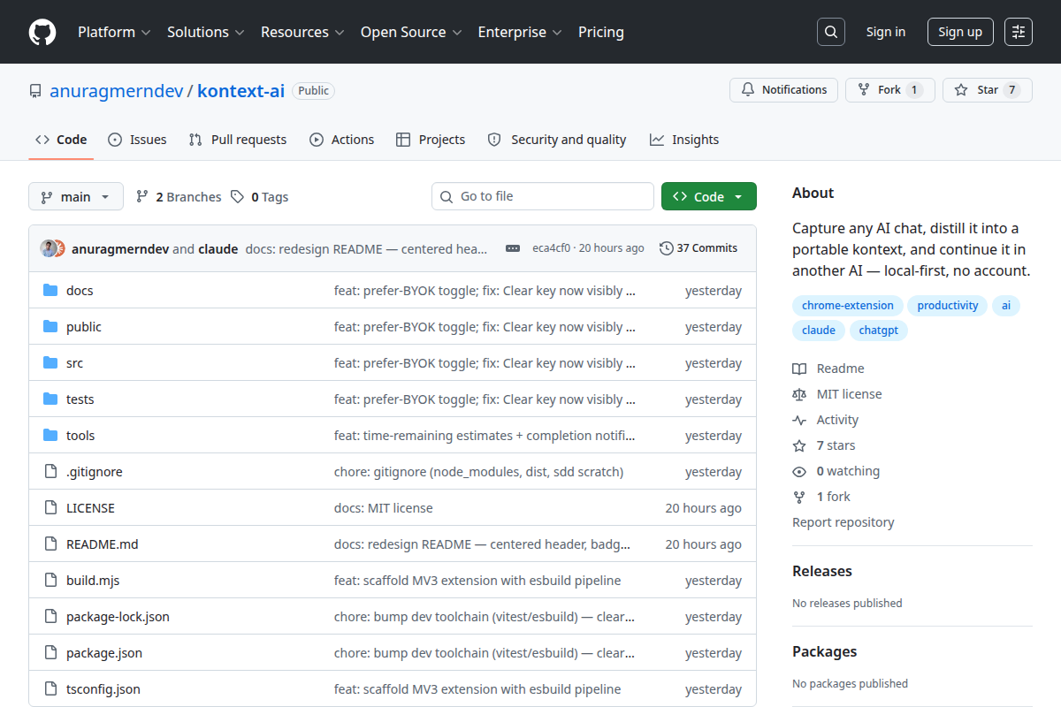Switch to the Pull requests tab
Viewport: 1061px width, 707px height.
pos(238,140)
